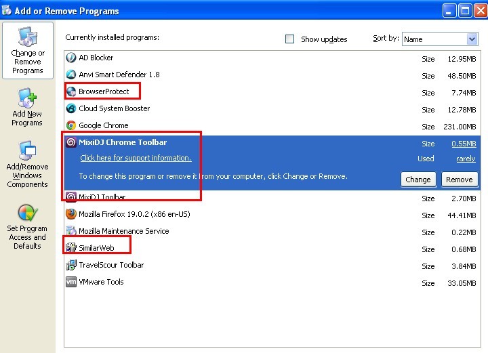Click the AD Blocker program icon
Viewport: 488px width, 353px height.
(71, 58)
